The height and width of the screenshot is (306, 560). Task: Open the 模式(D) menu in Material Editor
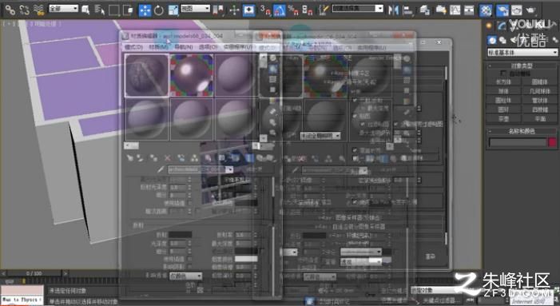134,47
